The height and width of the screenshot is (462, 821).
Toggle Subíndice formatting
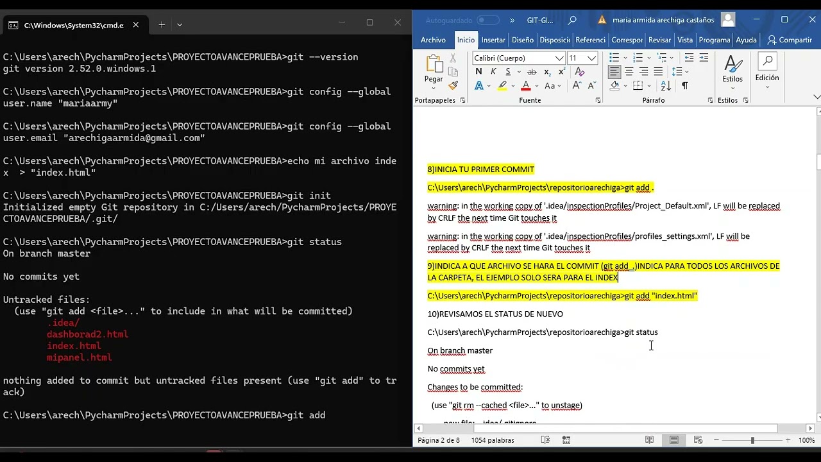pyautogui.click(x=547, y=71)
